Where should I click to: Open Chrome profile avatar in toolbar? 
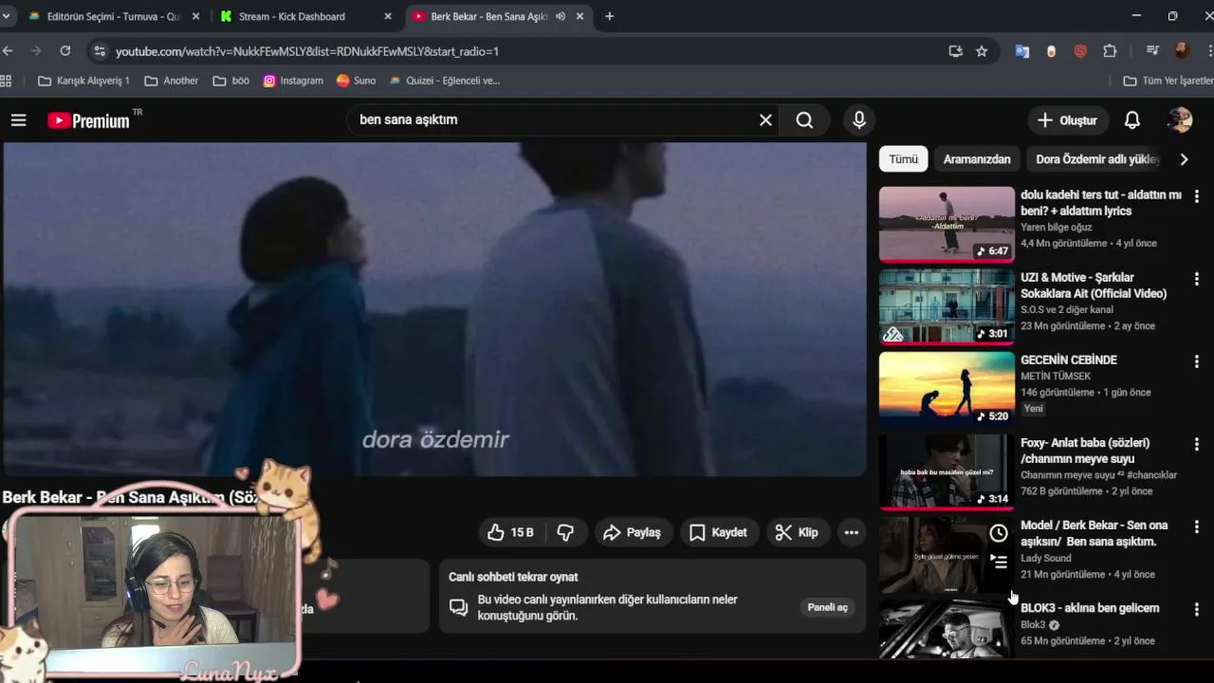[x=1182, y=51]
